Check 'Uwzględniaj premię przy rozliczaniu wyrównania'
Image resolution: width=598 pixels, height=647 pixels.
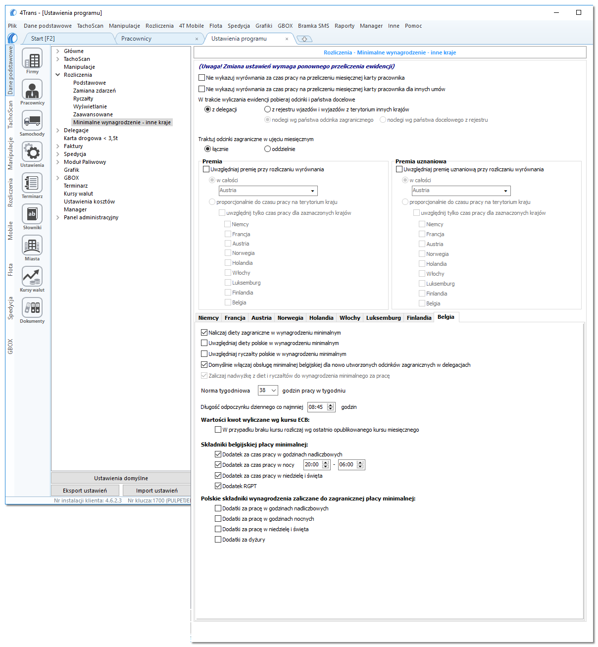point(206,169)
